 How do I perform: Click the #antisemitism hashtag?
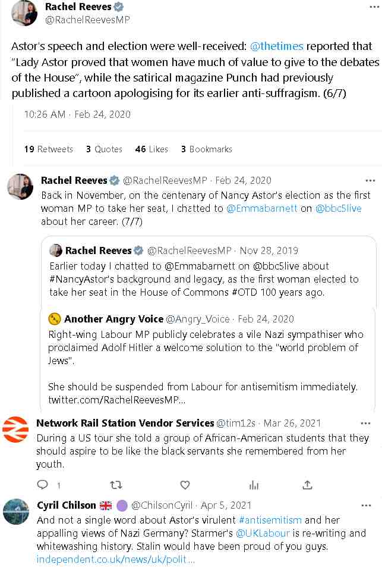(x=270, y=519)
